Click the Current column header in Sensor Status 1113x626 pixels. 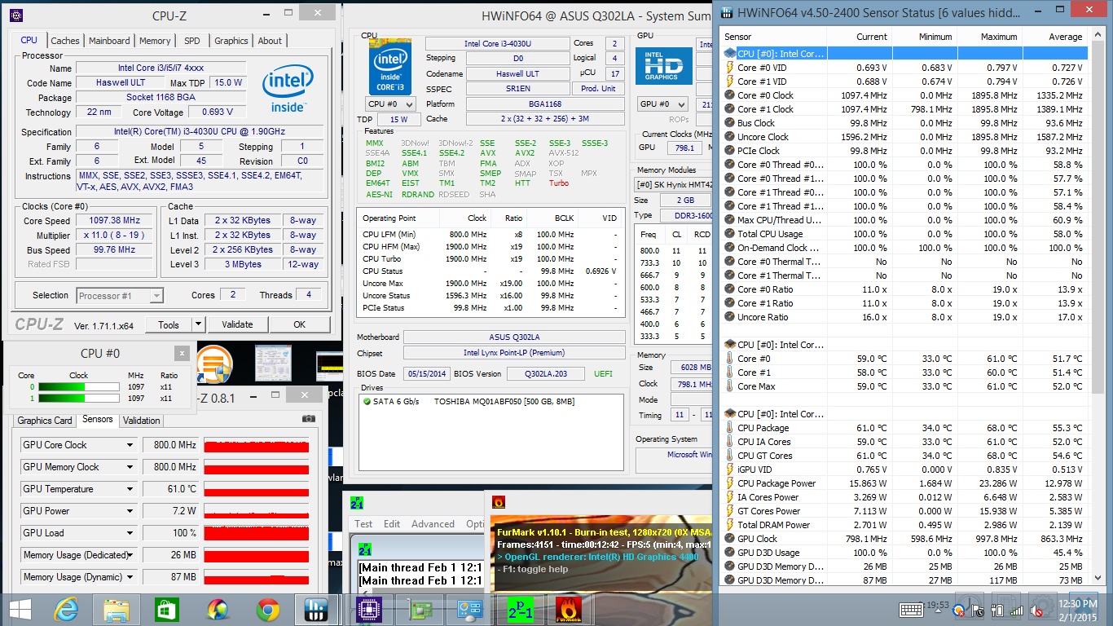pos(860,37)
